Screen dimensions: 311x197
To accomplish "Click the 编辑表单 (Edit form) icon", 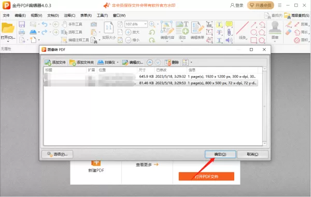I will point(197,28).
